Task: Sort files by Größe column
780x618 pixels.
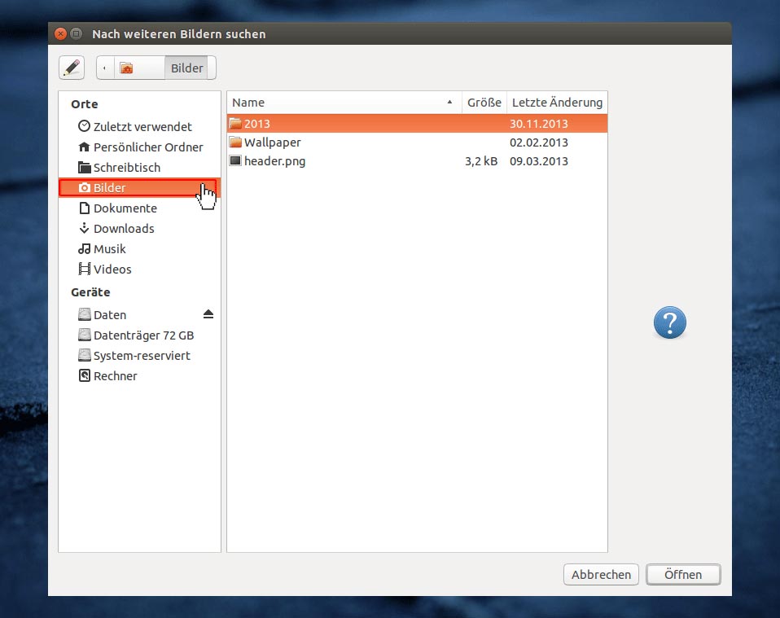Action: tap(484, 103)
